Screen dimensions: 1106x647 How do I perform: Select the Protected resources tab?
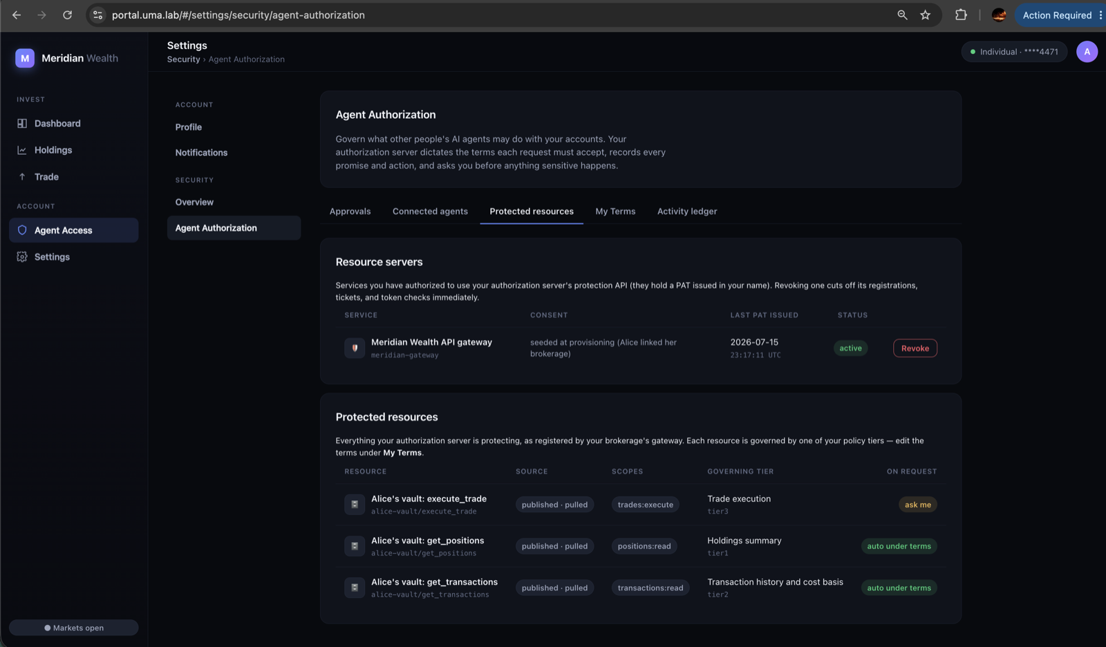pyautogui.click(x=532, y=212)
